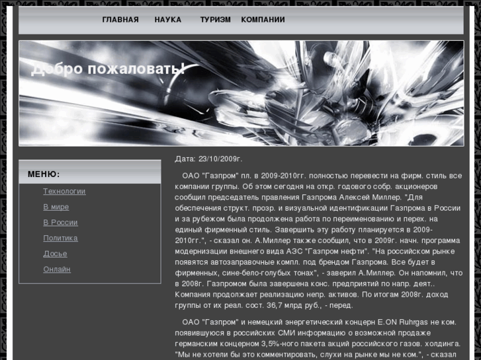The width and height of the screenshot is (481, 360).
Task: Go to the НАУКА section
Action: (x=168, y=20)
